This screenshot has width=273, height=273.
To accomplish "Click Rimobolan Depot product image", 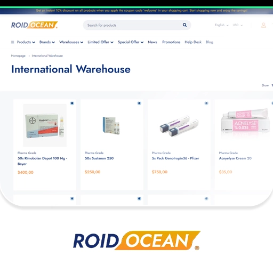I will point(45,125).
